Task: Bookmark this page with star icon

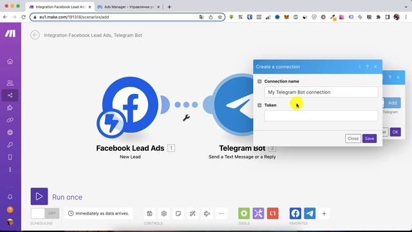Action: [x=220, y=17]
